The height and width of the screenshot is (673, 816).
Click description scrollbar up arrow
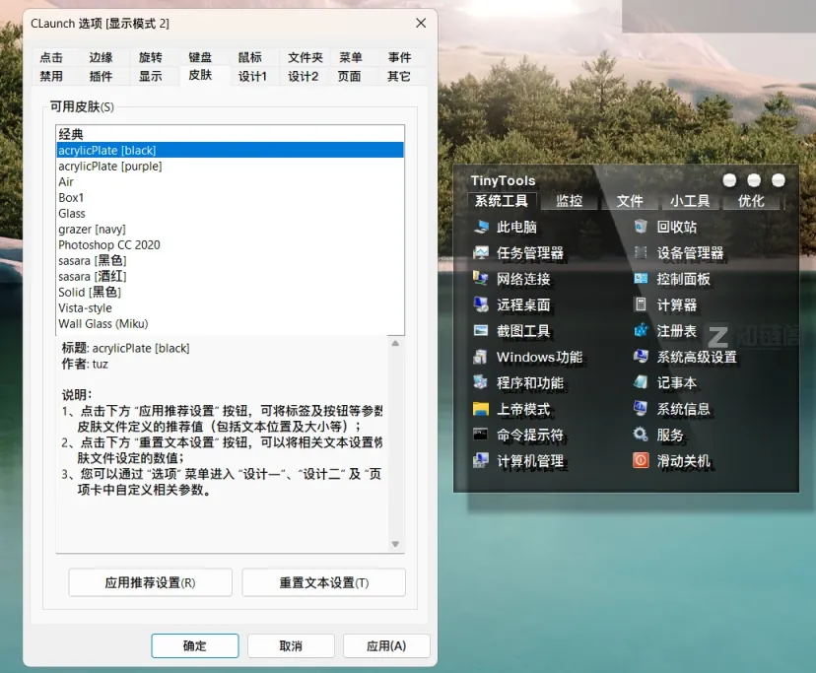click(395, 343)
